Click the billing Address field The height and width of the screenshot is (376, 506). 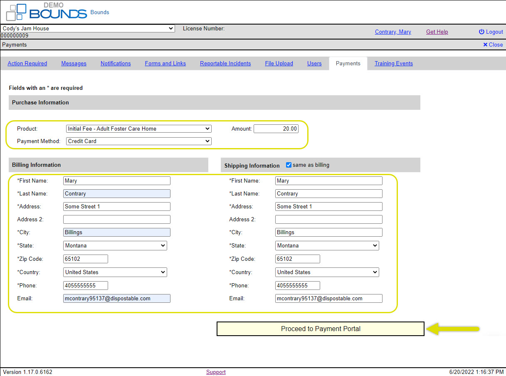tap(117, 206)
